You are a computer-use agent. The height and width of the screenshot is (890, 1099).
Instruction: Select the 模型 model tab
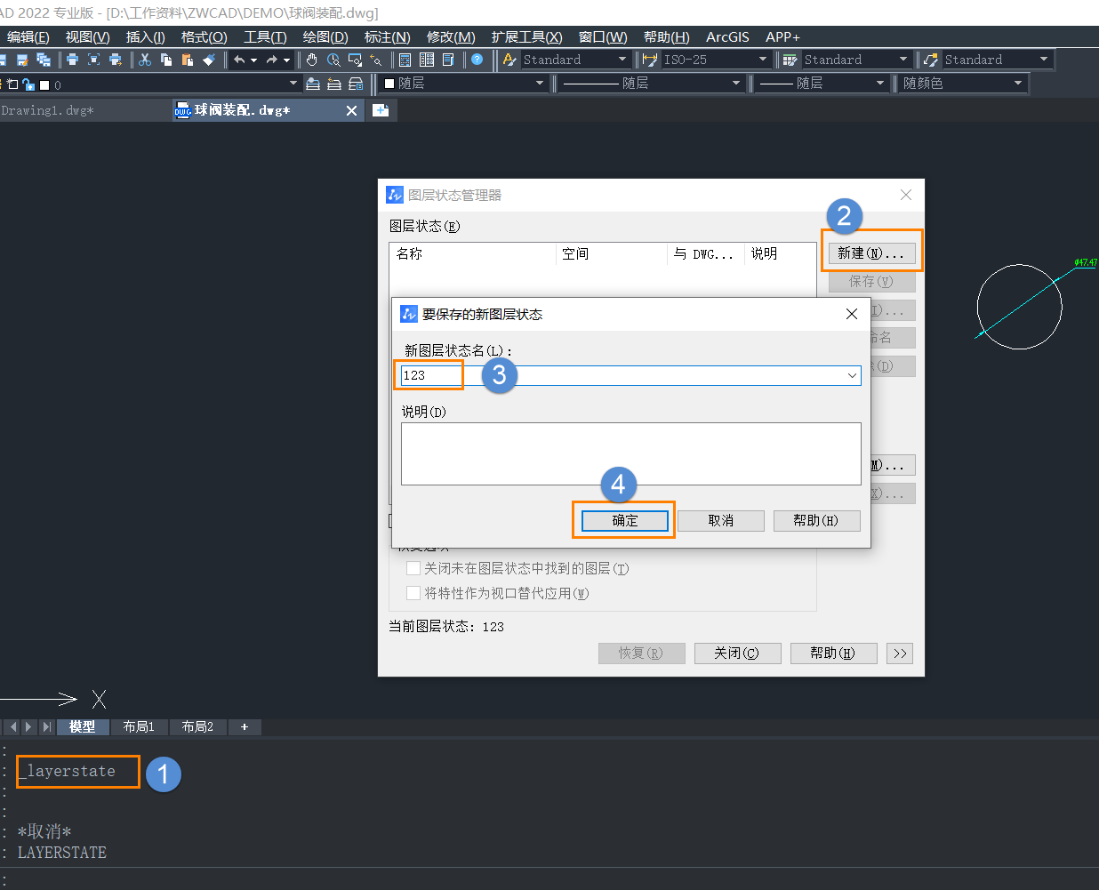[82, 727]
